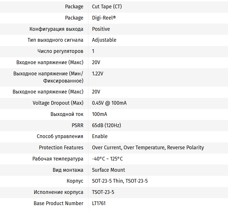Click the "Voltage Dropout (Max)" label
Image resolution: width=228 pixels, height=210 pixels.
[58, 103]
